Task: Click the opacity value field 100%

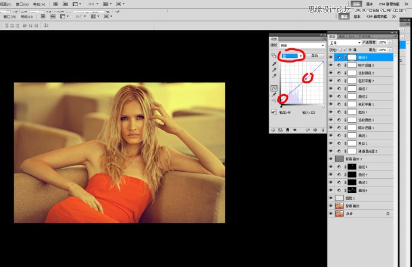Action: 382,42
